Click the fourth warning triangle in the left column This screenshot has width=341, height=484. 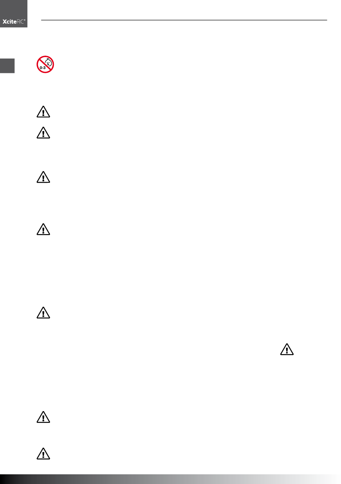pos(43,229)
